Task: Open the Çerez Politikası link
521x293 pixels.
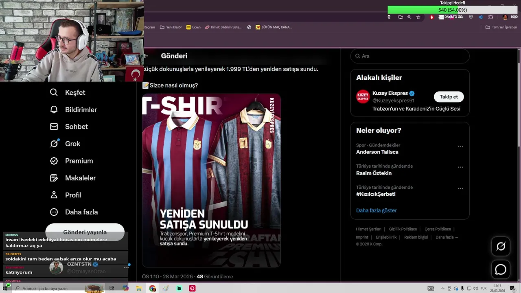Action: click(438, 229)
